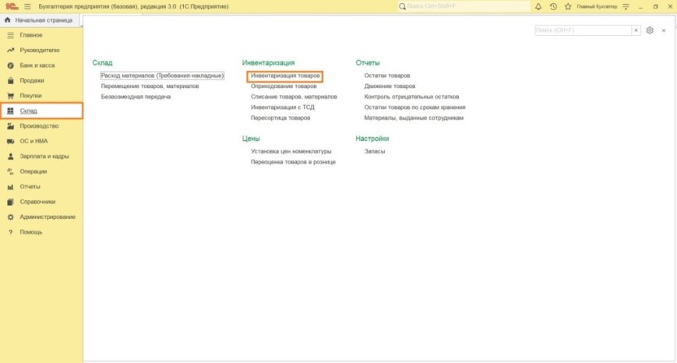Screen dimensions: 677x363
Task: Open the Справочники section
Action: click(37, 202)
